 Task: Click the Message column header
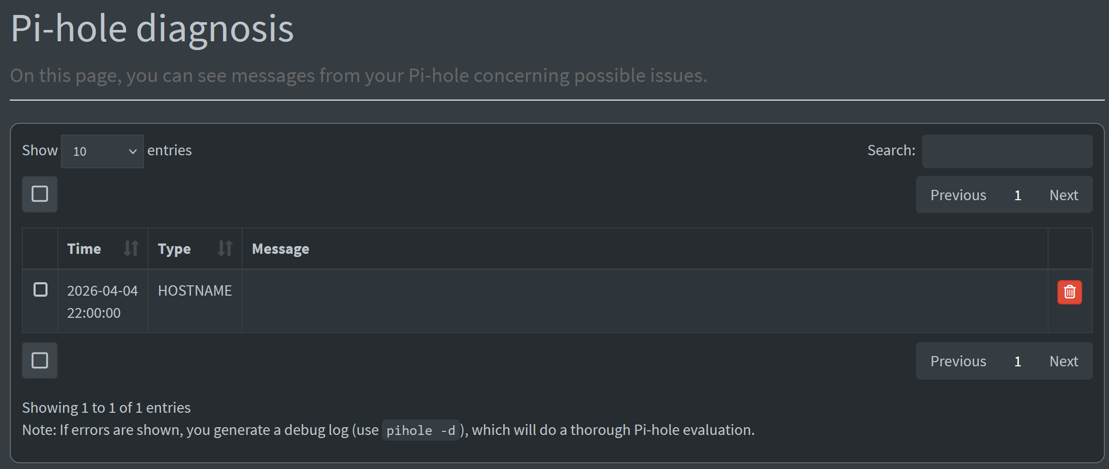pyautogui.click(x=280, y=249)
